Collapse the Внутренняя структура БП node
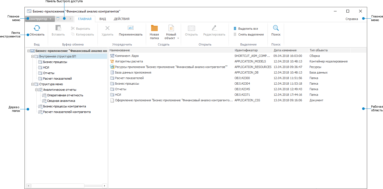This screenshot has height=189, width=383. [32, 56]
